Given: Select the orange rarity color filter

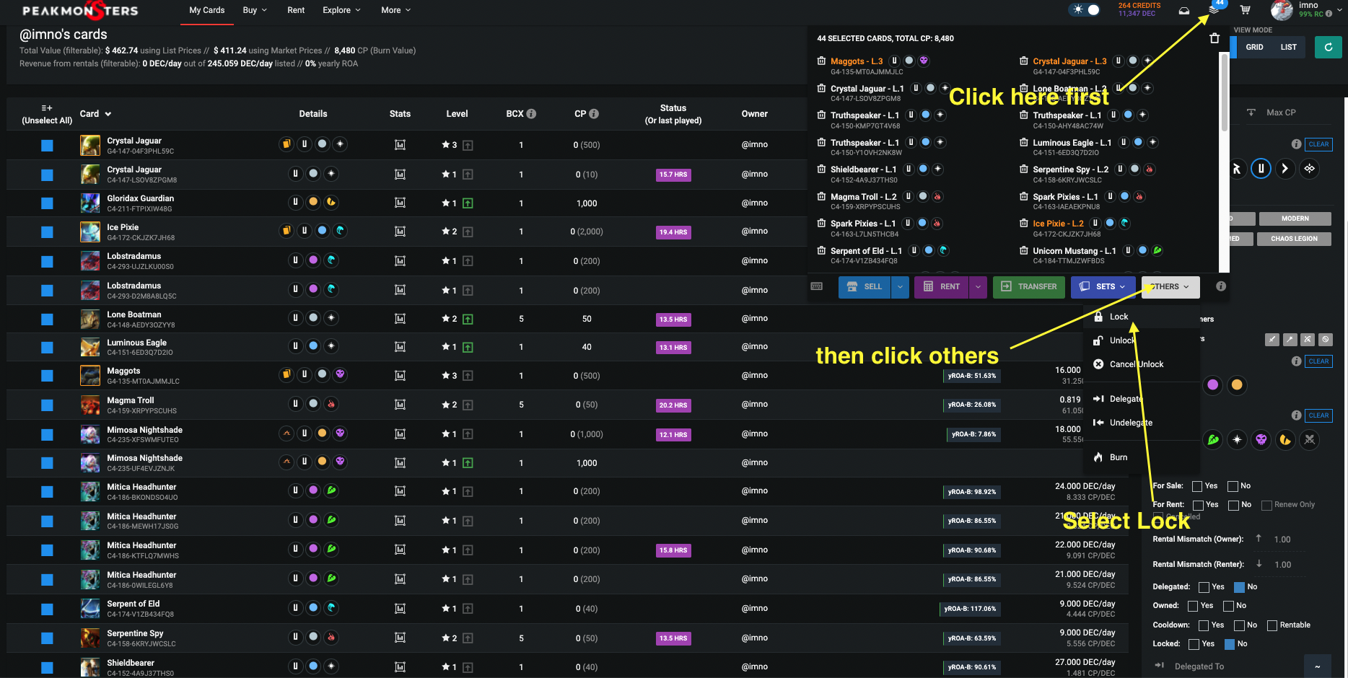Looking at the screenshot, I should click(x=1237, y=384).
